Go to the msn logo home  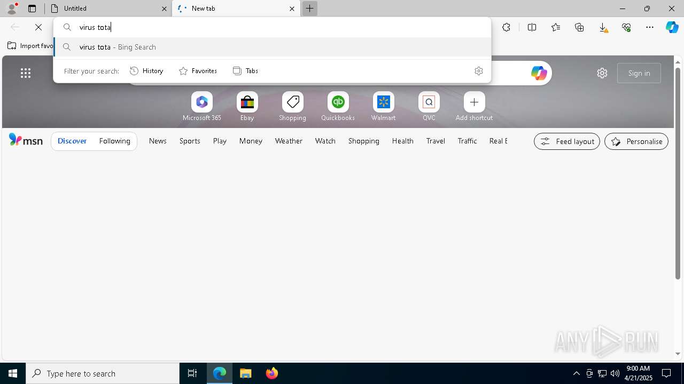[x=26, y=140]
